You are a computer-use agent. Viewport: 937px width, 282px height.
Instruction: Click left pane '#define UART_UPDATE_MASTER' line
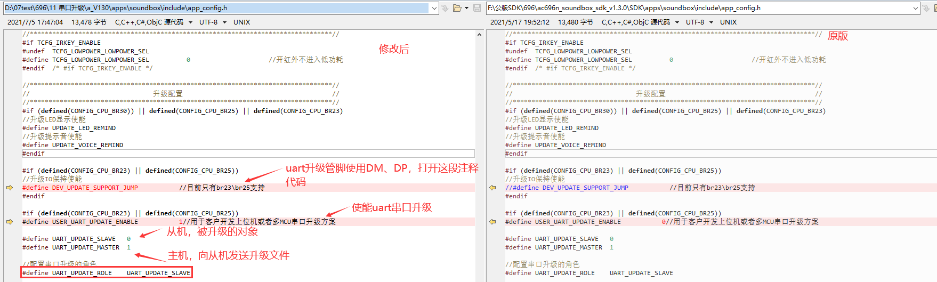(76, 247)
